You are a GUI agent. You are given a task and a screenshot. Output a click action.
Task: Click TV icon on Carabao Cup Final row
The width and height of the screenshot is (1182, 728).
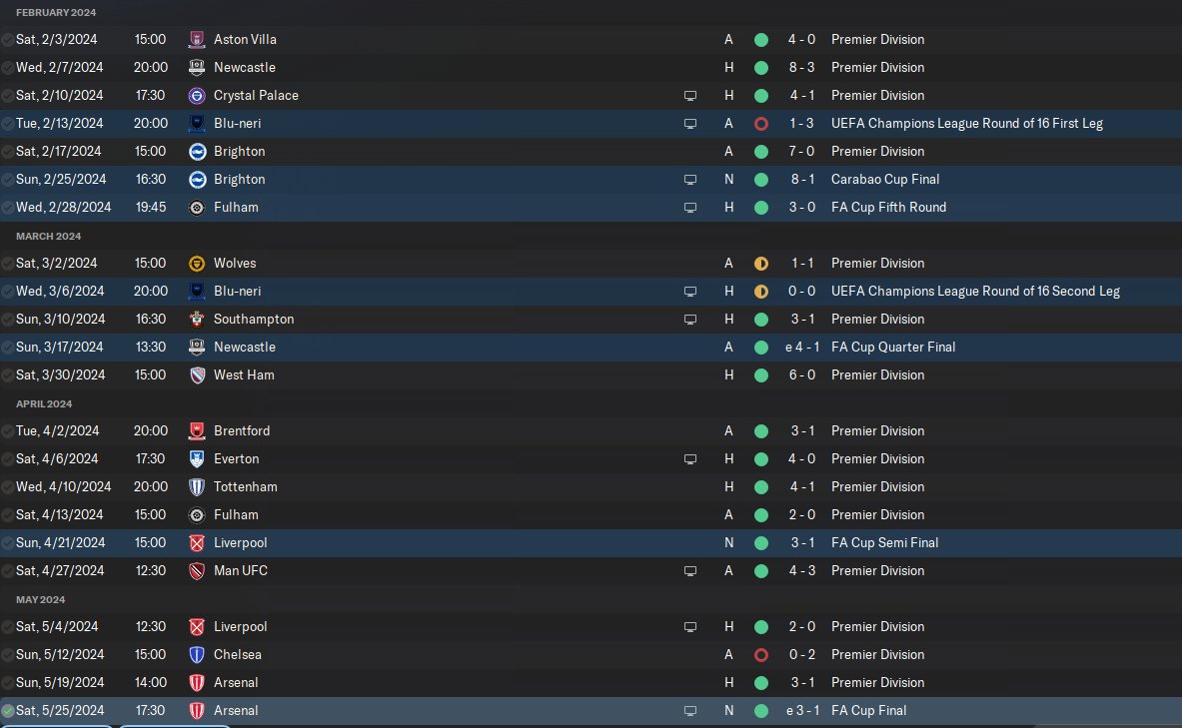(689, 180)
